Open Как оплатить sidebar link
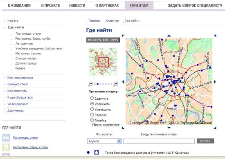The height and width of the screenshot is (159, 225). pyautogui.click(x=17, y=91)
